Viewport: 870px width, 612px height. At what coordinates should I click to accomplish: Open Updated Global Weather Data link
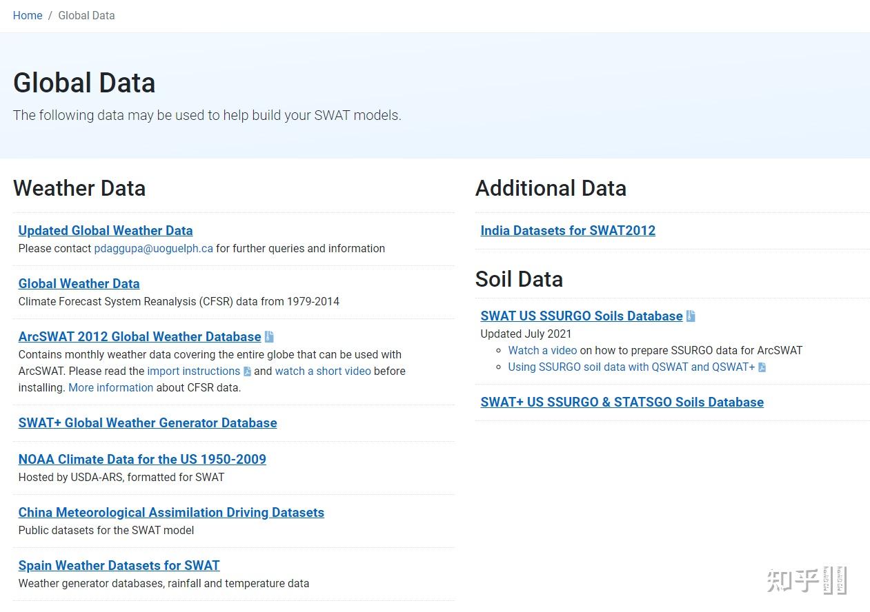(106, 230)
